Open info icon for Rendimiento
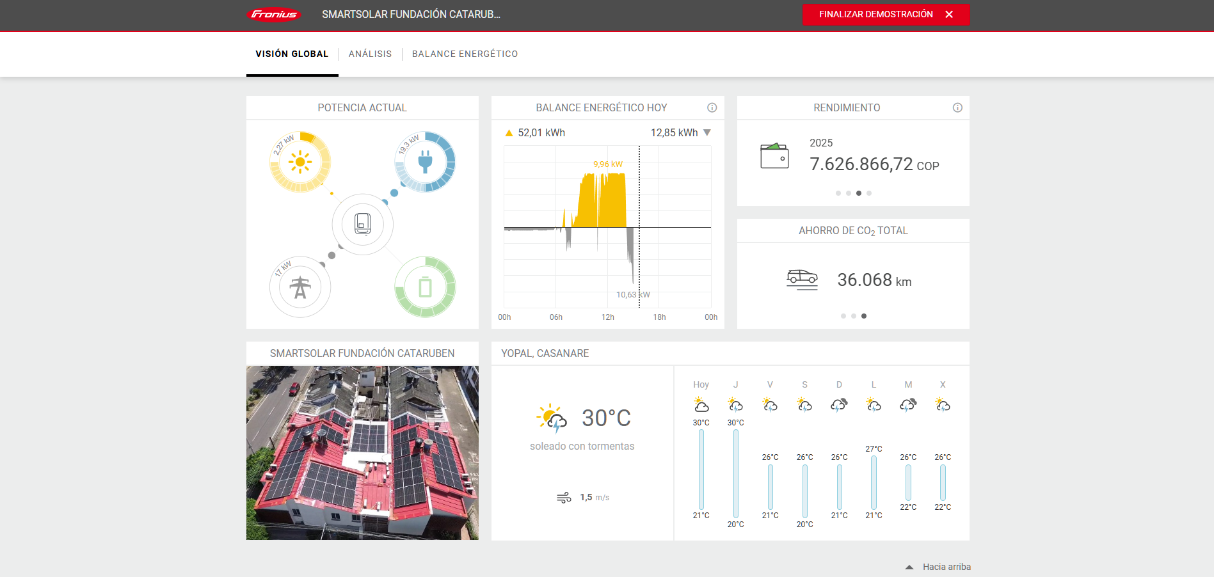The image size is (1214, 577). click(x=957, y=107)
